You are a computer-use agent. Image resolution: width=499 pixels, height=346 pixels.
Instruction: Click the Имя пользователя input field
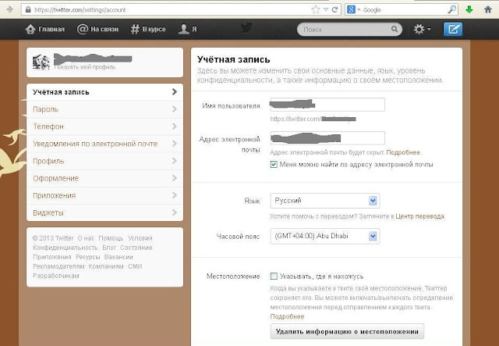(327, 105)
